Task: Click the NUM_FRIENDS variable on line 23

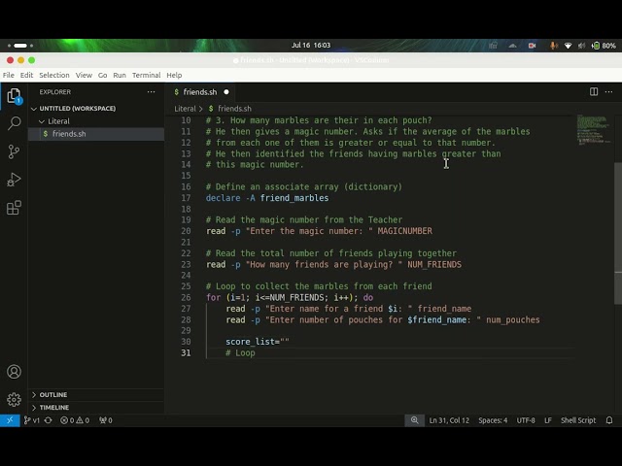Action: (434, 264)
